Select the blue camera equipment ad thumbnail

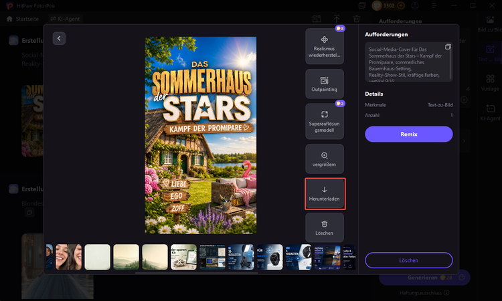click(x=241, y=257)
